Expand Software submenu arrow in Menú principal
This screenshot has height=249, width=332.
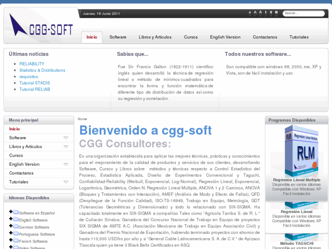(x=66, y=138)
